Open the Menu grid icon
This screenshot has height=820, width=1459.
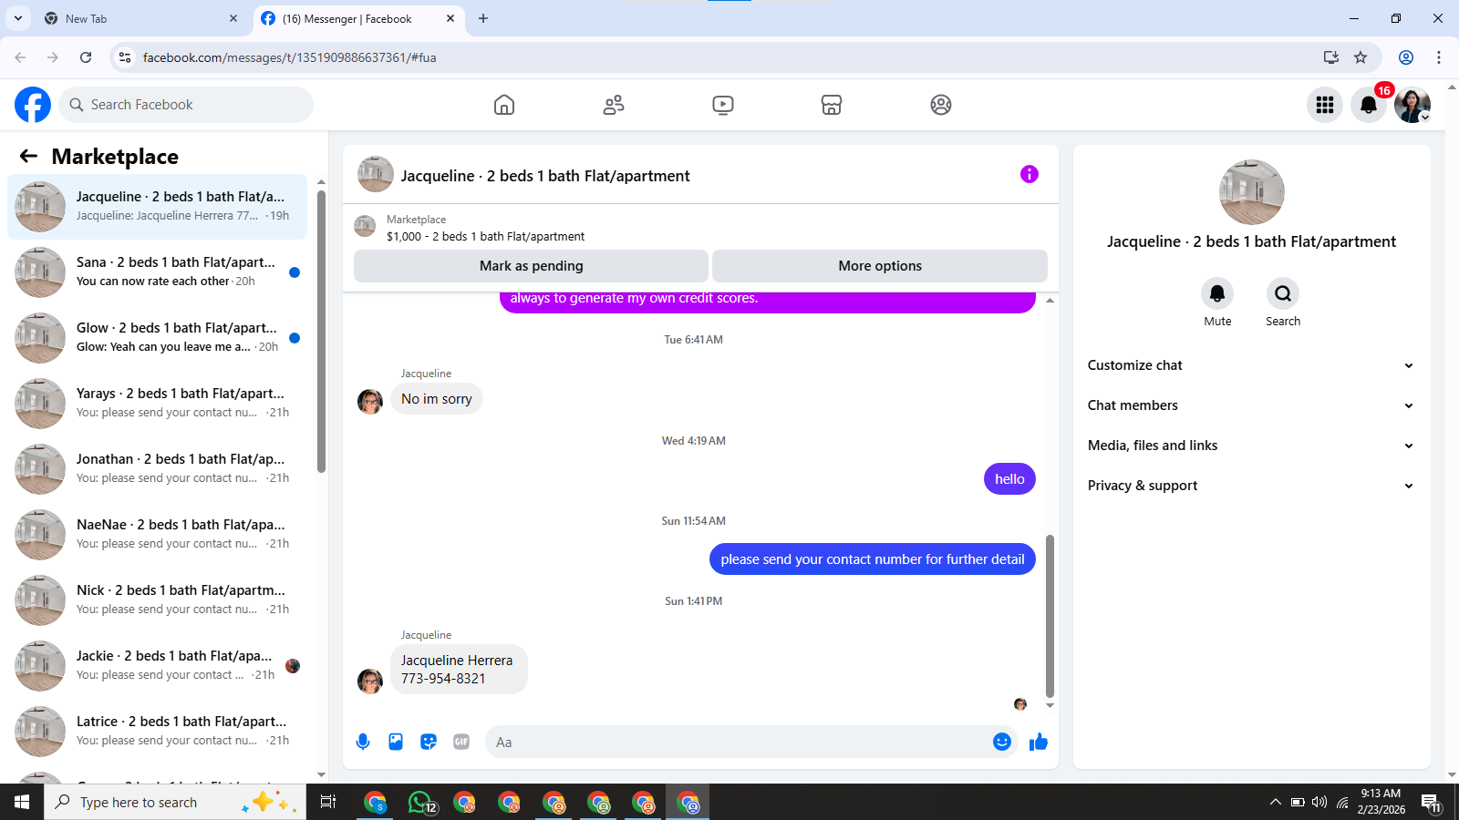(x=1325, y=105)
